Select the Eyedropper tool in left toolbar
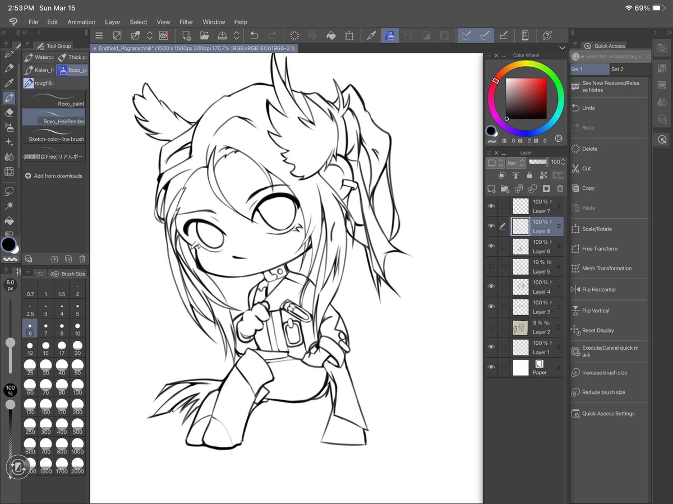 coord(9,83)
